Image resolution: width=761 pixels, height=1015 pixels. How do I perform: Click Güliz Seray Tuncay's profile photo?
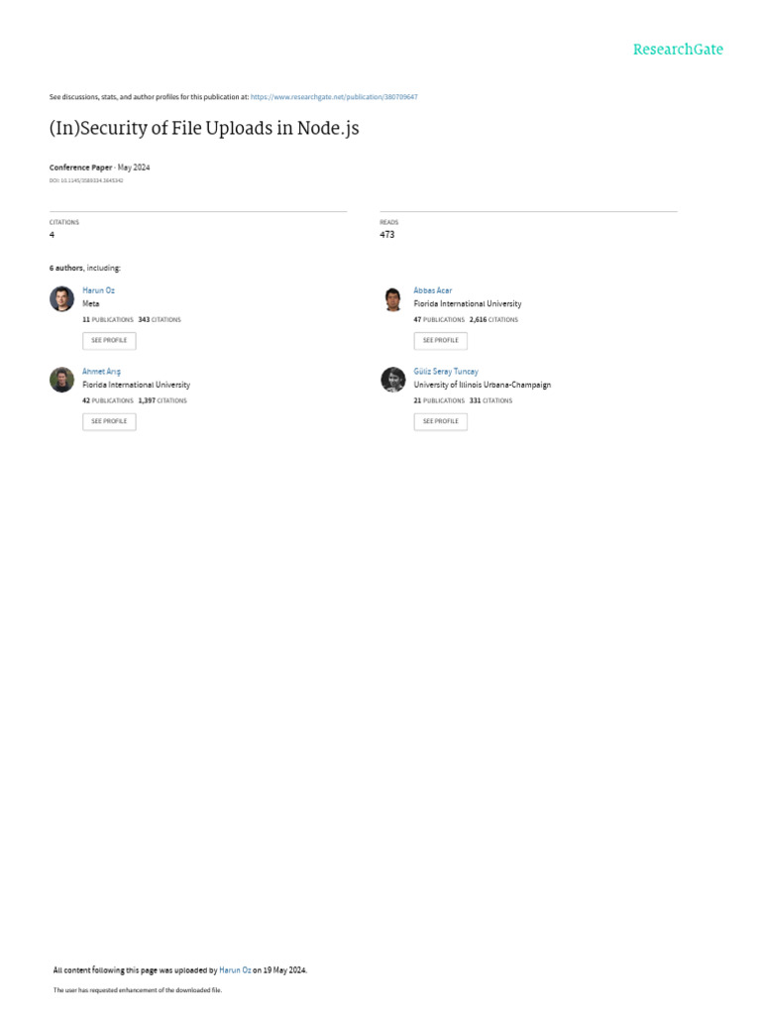click(x=392, y=380)
